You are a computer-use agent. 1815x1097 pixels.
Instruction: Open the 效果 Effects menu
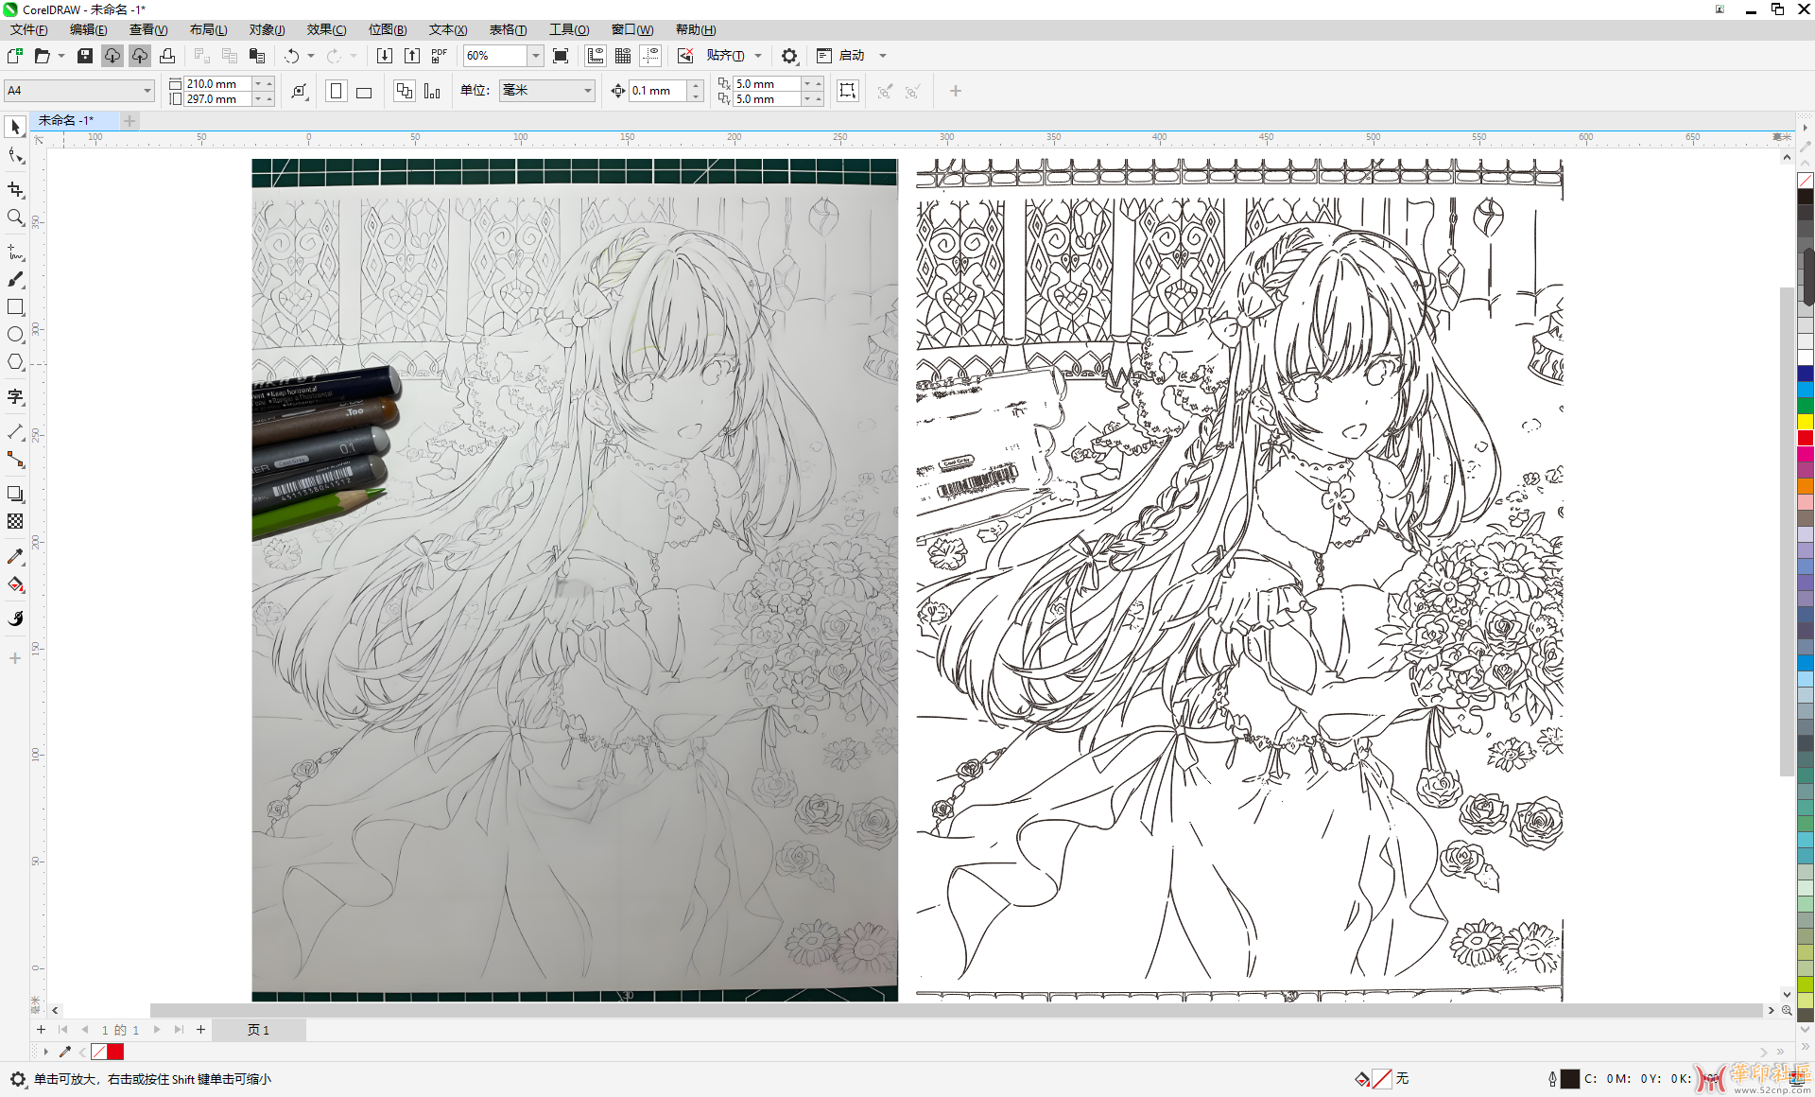(326, 29)
